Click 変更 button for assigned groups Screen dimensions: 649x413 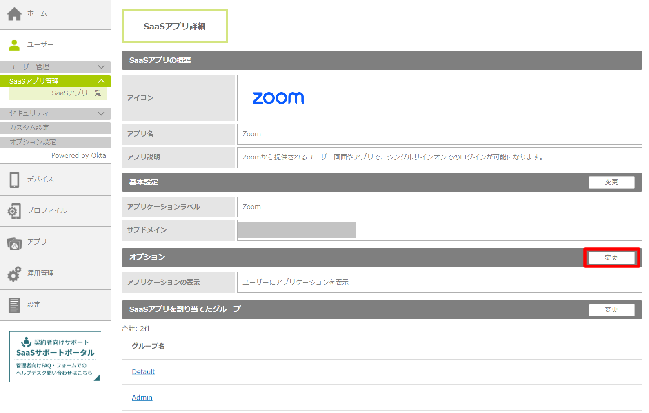click(x=611, y=310)
